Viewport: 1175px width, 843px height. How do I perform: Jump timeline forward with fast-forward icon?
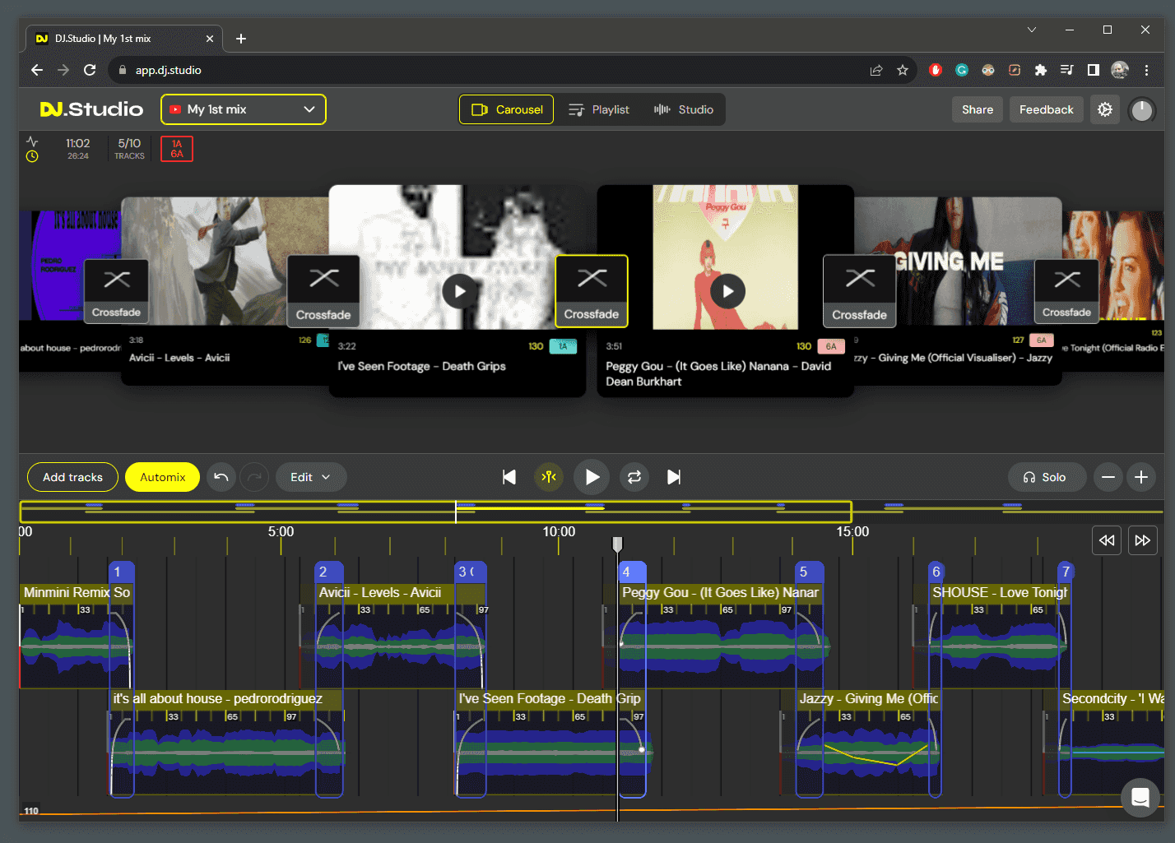point(1142,540)
